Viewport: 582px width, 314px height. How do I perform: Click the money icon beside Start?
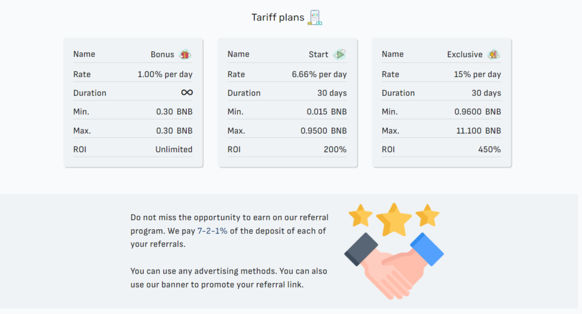(339, 55)
